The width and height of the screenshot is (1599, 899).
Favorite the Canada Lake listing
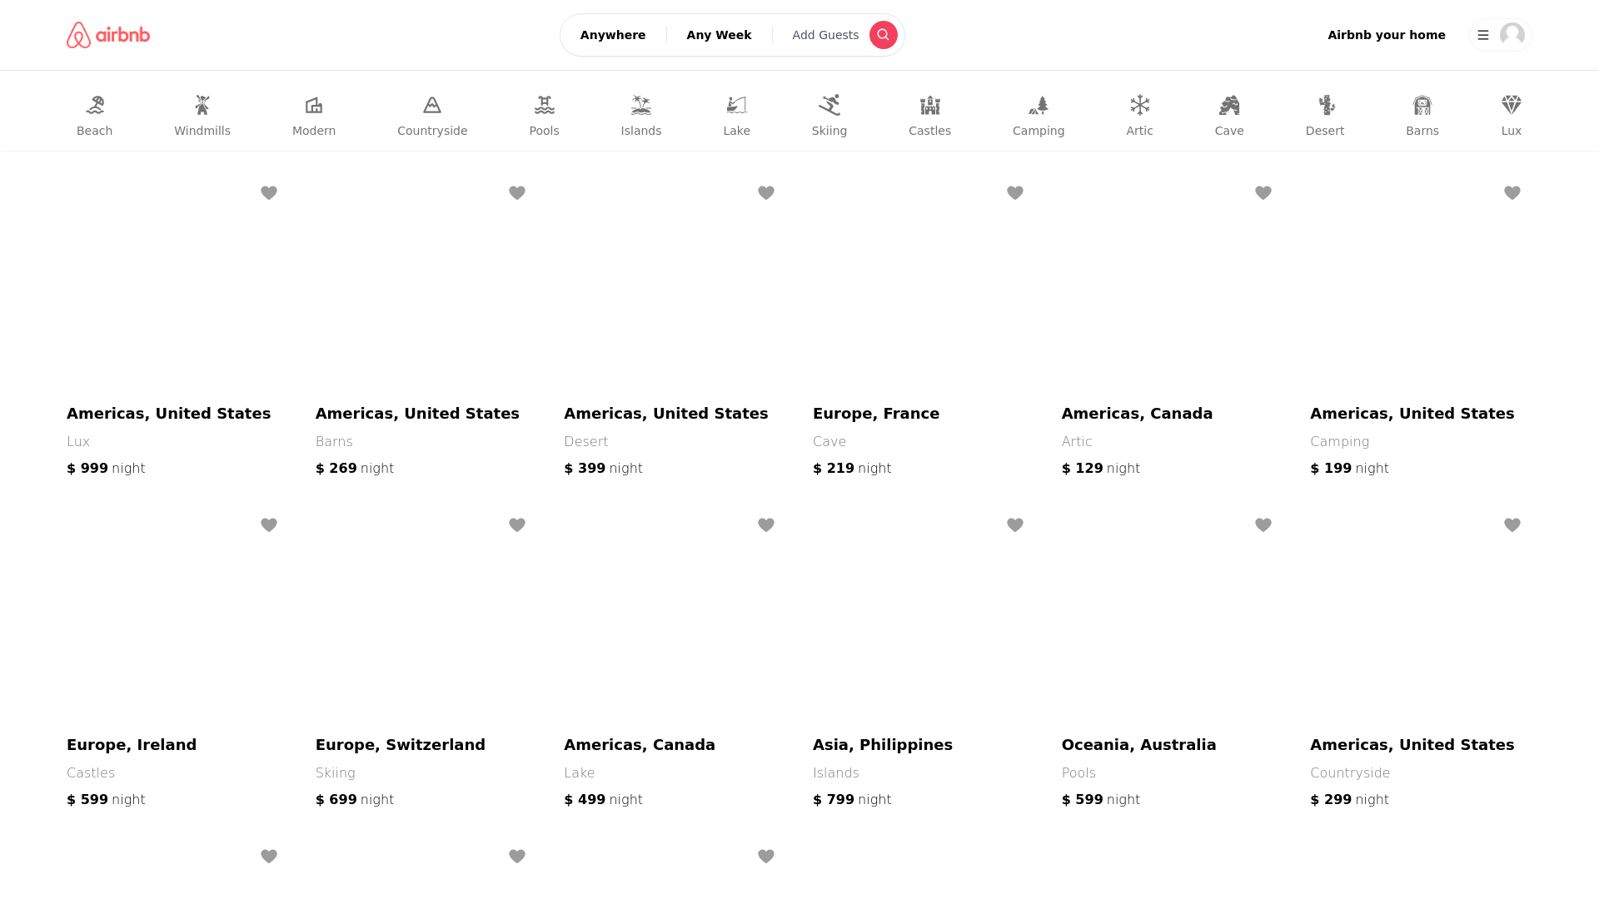766,525
